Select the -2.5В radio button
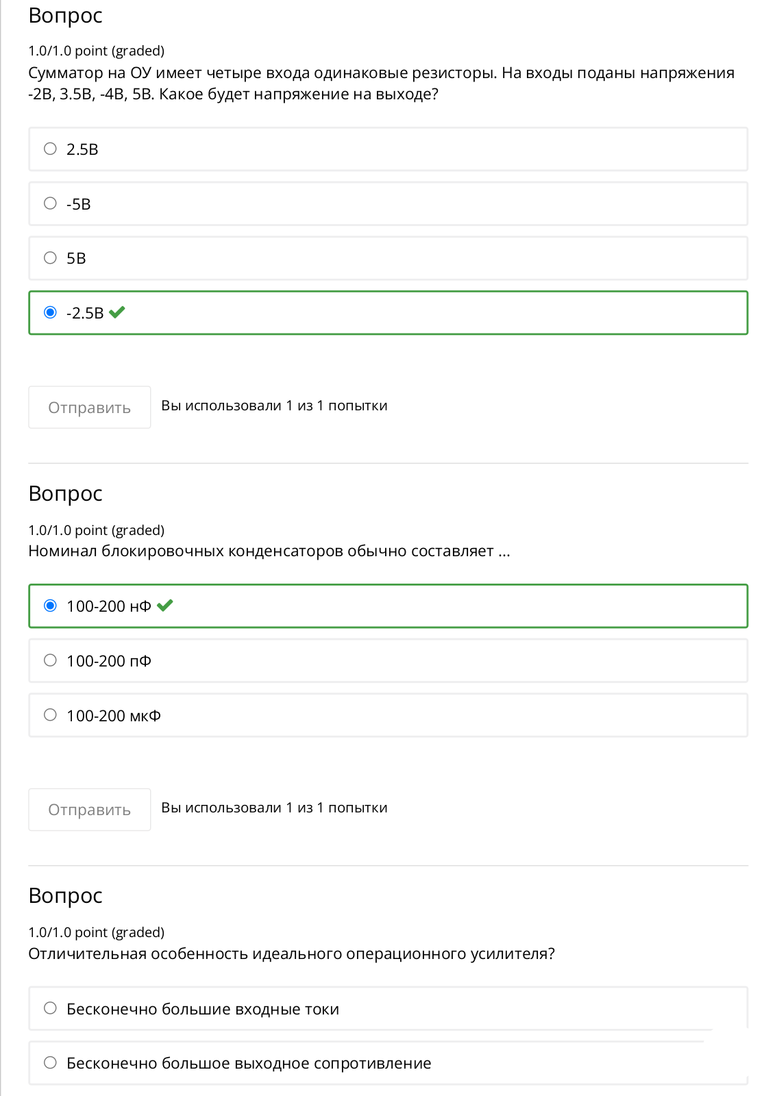Screen dimensions: 775x1096 tap(50, 312)
